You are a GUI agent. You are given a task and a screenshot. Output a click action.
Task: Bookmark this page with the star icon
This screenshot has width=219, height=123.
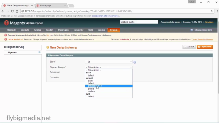pos(212,11)
